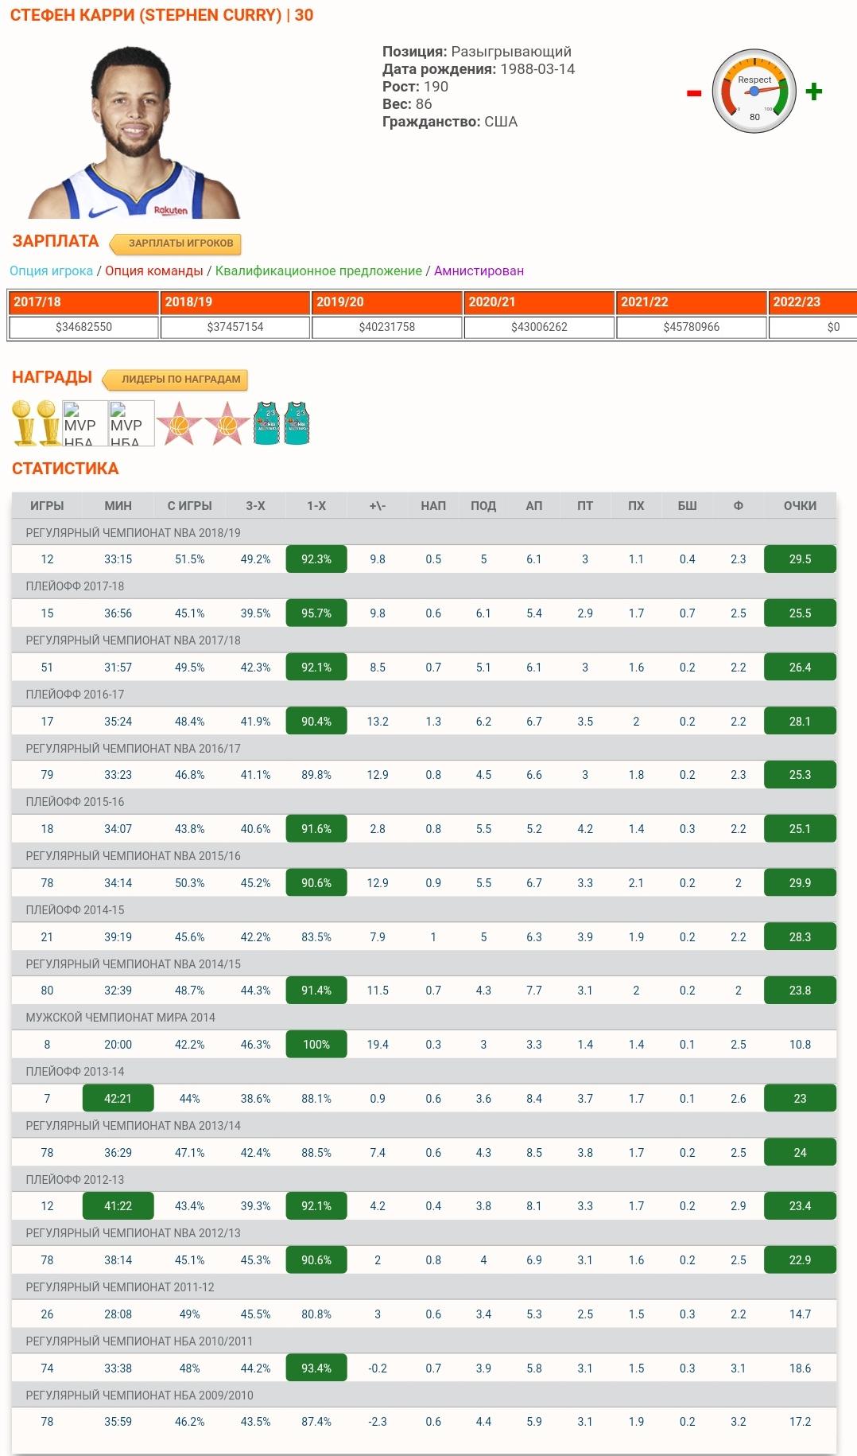
Task: Click the green 95.7% free throw cell
Action: pyautogui.click(x=316, y=613)
